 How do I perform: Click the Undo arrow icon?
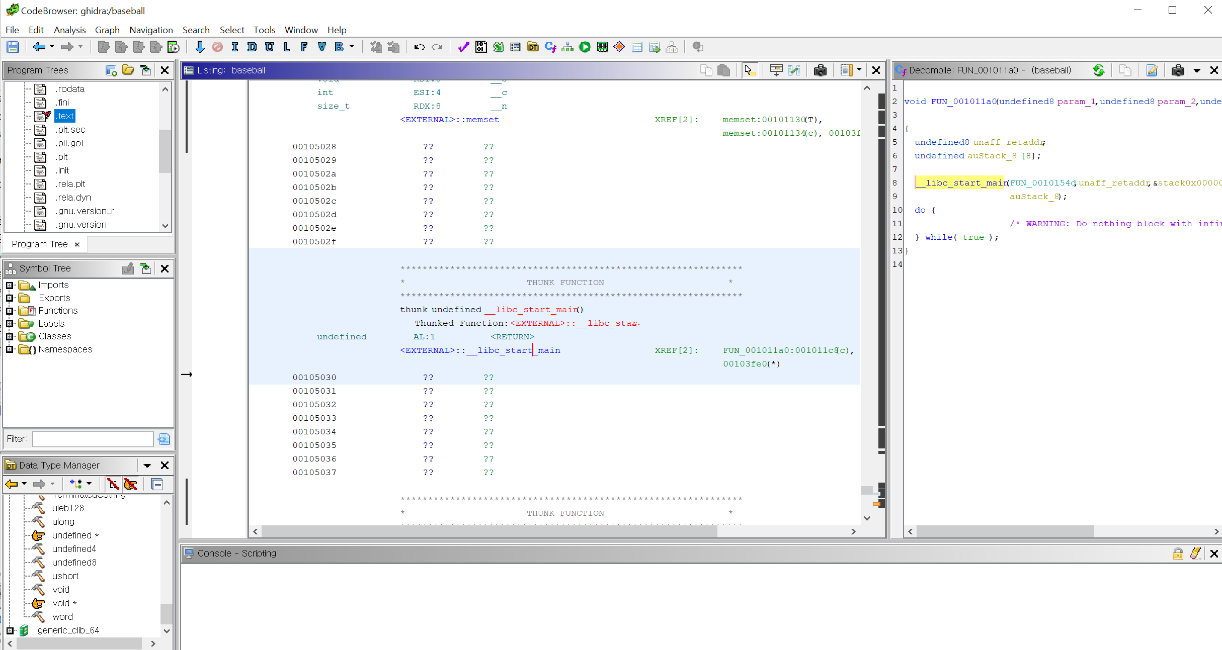point(419,47)
